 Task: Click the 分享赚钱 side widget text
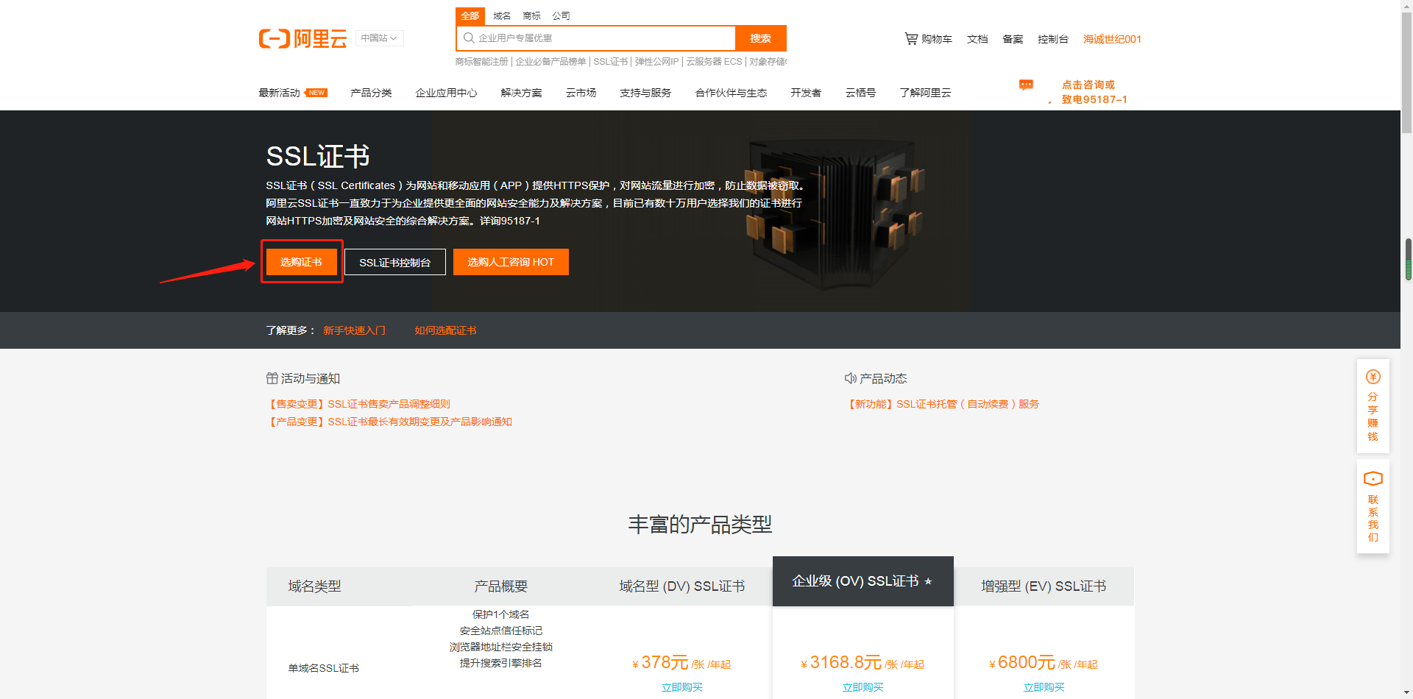point(1373,416)
